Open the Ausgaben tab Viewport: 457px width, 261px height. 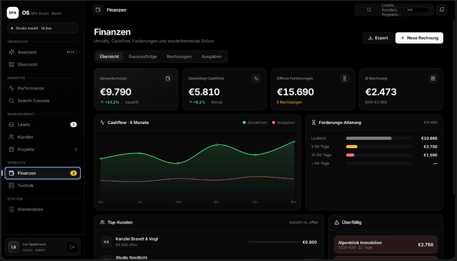[211, 57]
